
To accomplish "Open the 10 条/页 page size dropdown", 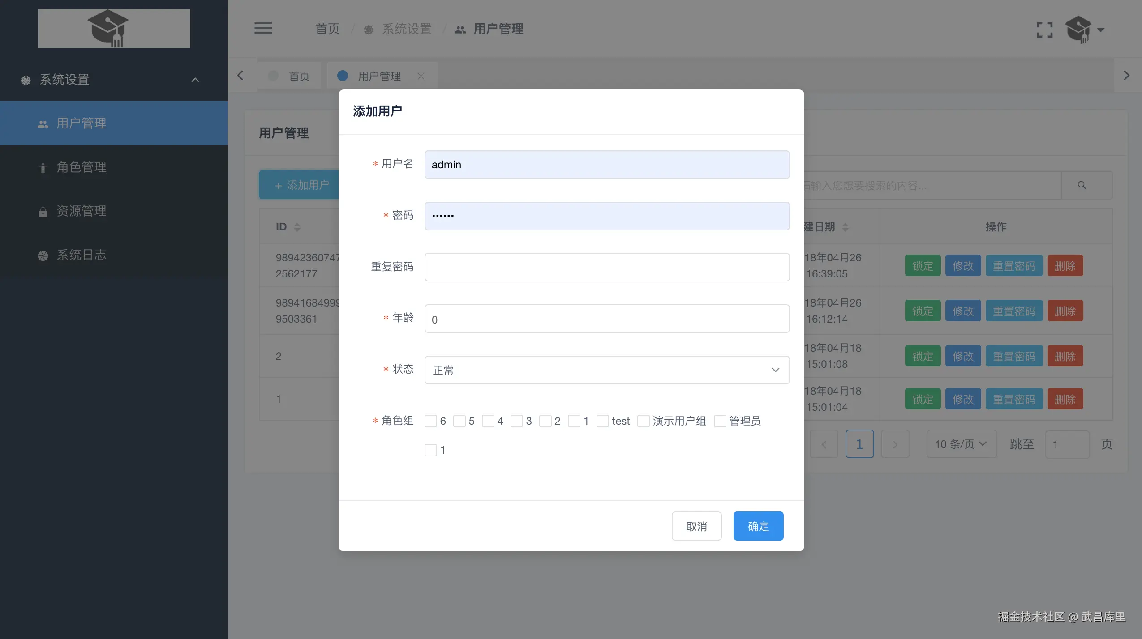I will click(961, 444).
